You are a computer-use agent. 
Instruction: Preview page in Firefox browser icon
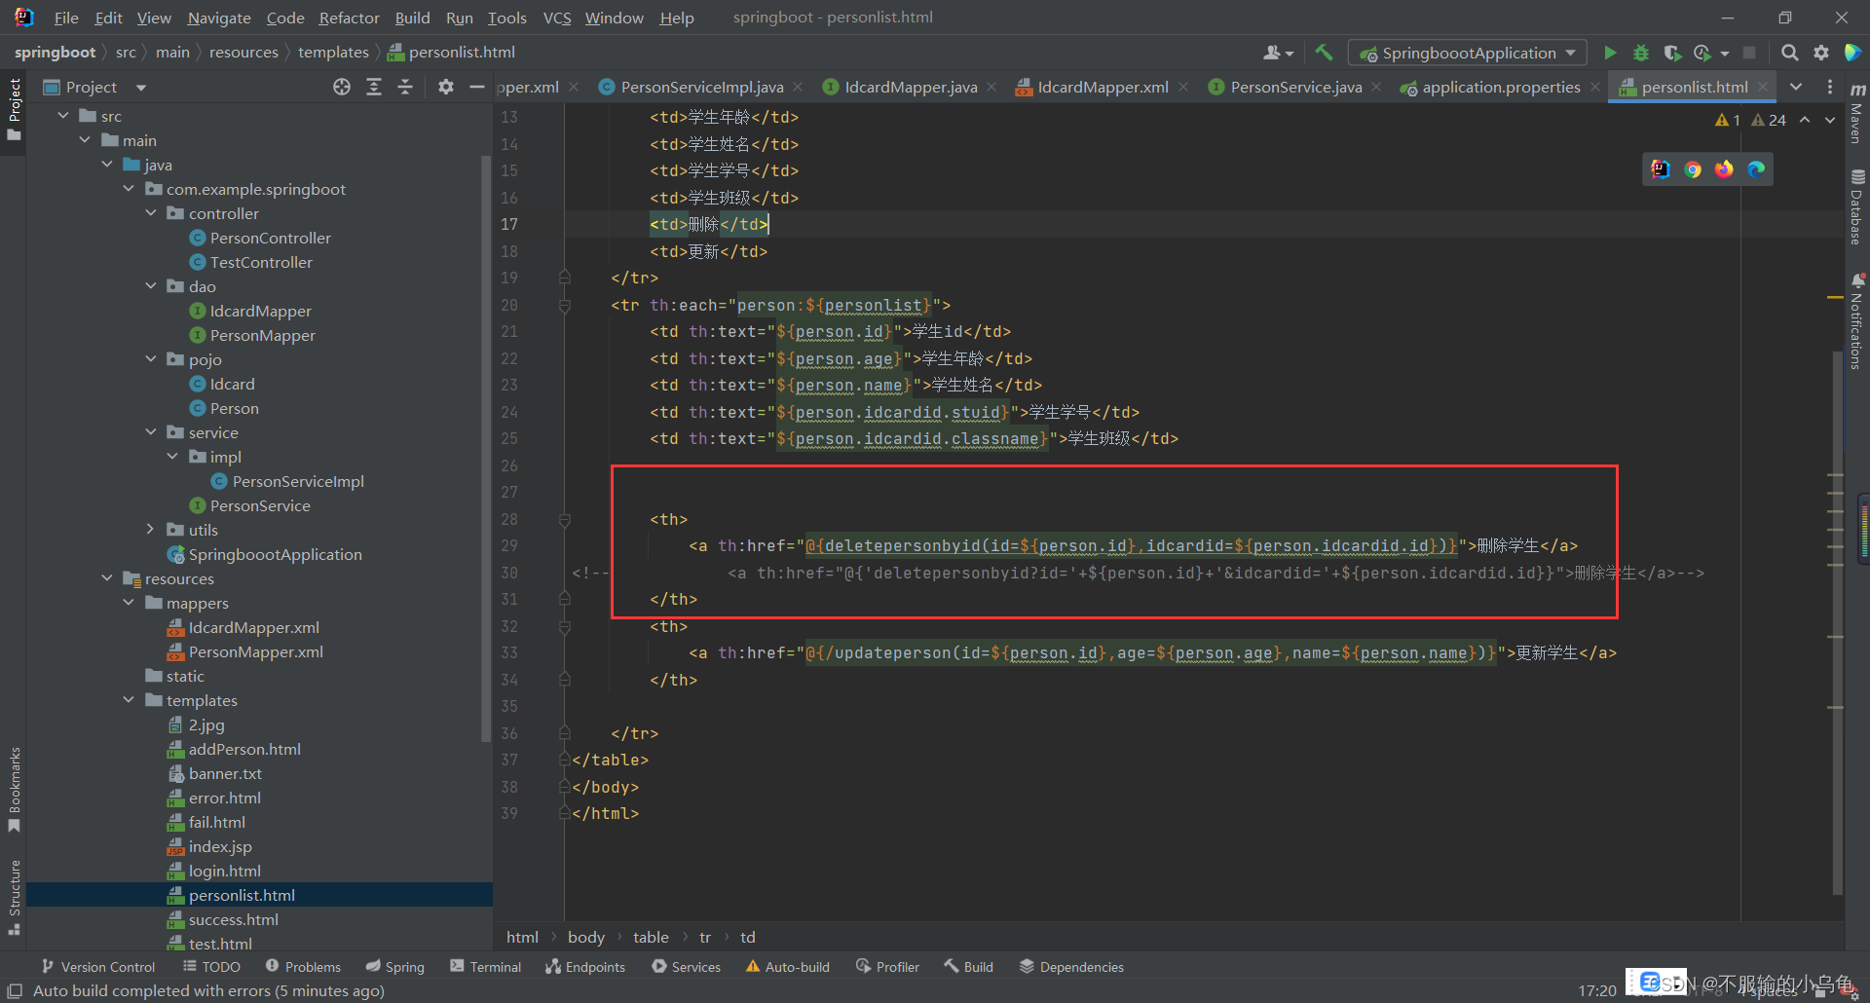(x=1724, y=169)
